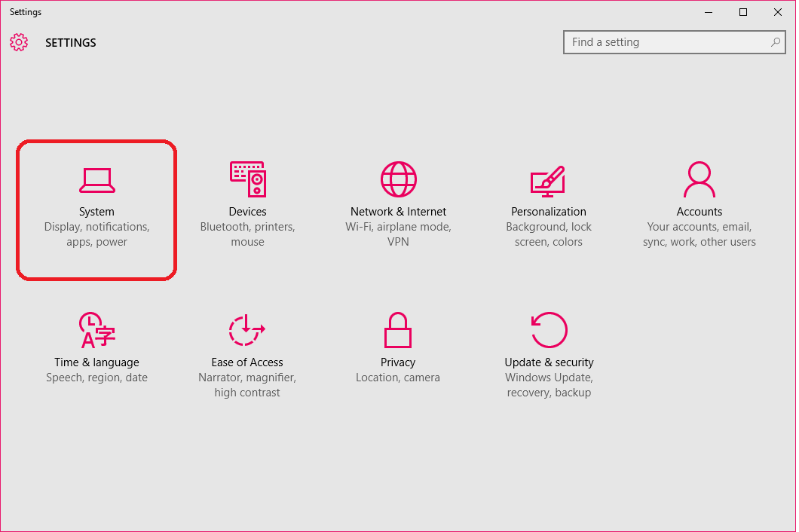Select "Display, notifications, apps, power" text
Viewport: 799px width, 532px height.
click(96, 234)
